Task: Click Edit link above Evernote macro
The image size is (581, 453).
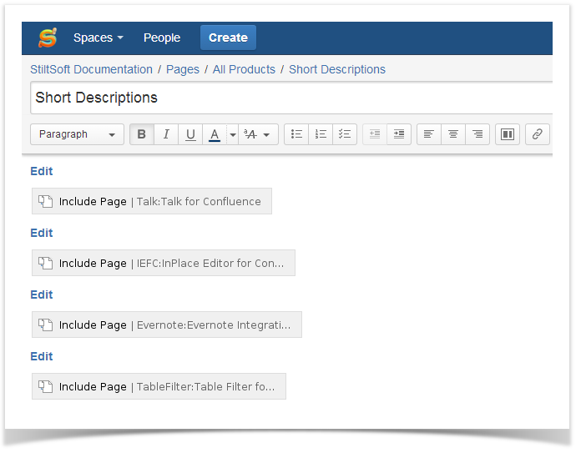Action: pos(42,294)
